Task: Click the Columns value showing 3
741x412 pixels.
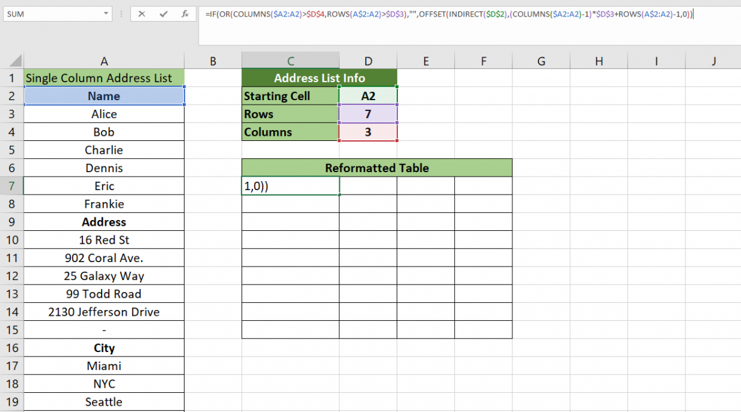Action: pos(368,132)
